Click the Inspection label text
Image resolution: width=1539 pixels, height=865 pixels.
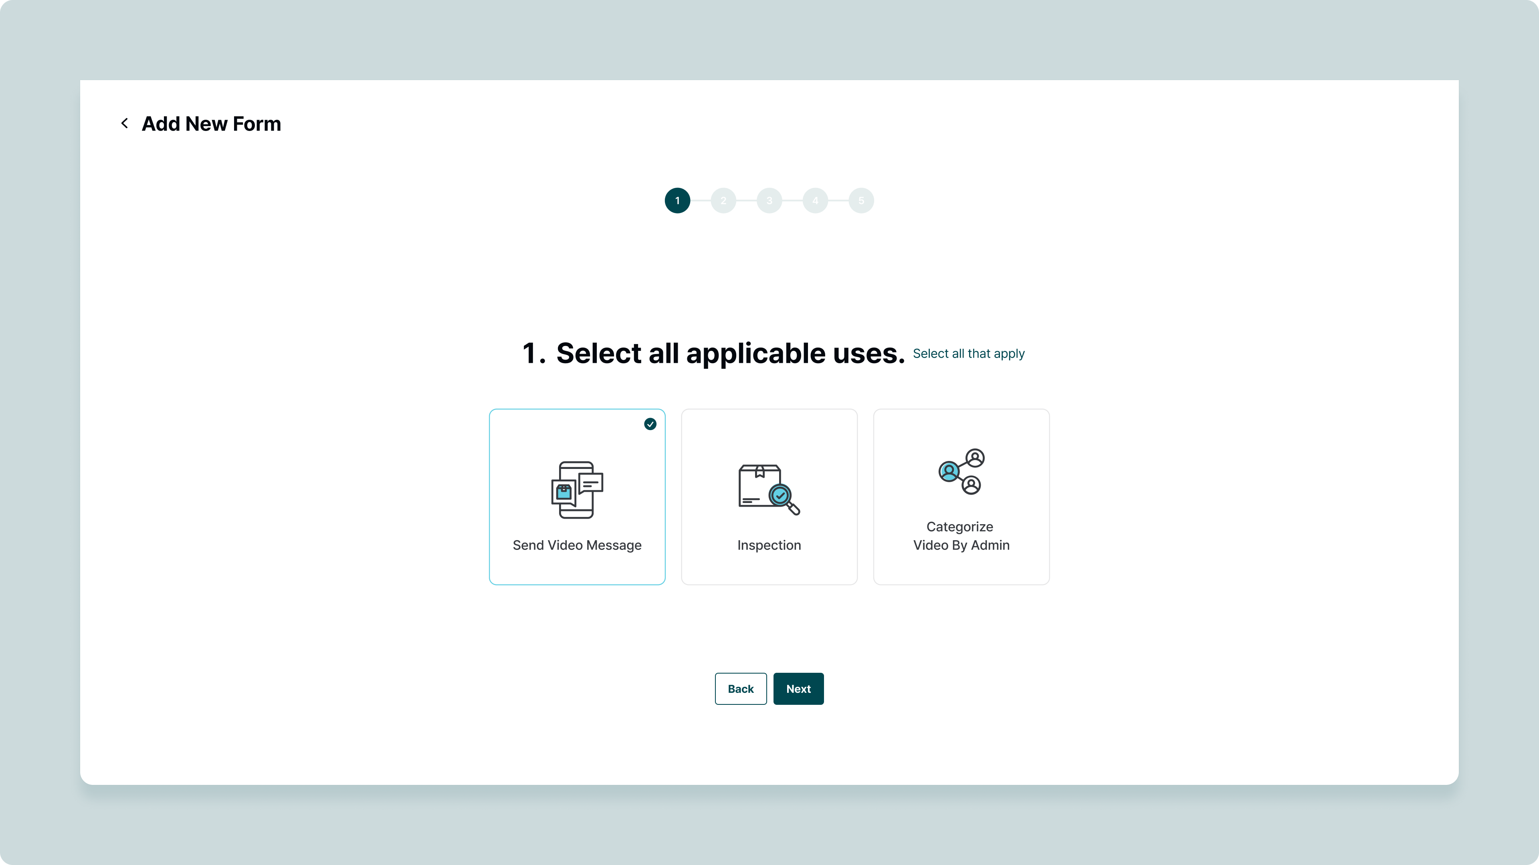click(x=769, y=545)
